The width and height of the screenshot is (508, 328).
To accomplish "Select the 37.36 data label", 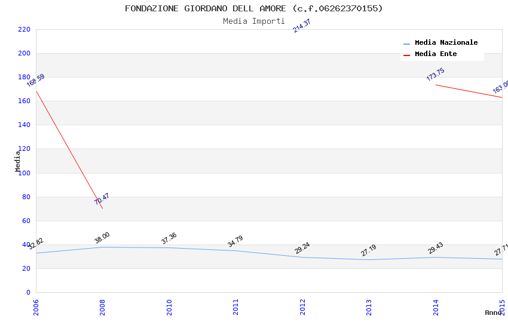I will pyautogui.click(x=169, y=238).
